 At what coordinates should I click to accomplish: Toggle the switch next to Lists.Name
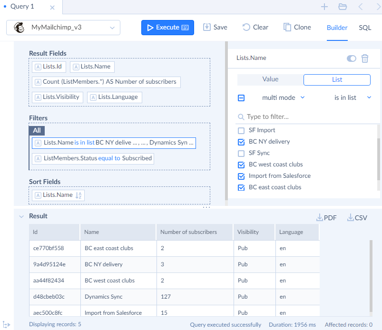(351, 58)
